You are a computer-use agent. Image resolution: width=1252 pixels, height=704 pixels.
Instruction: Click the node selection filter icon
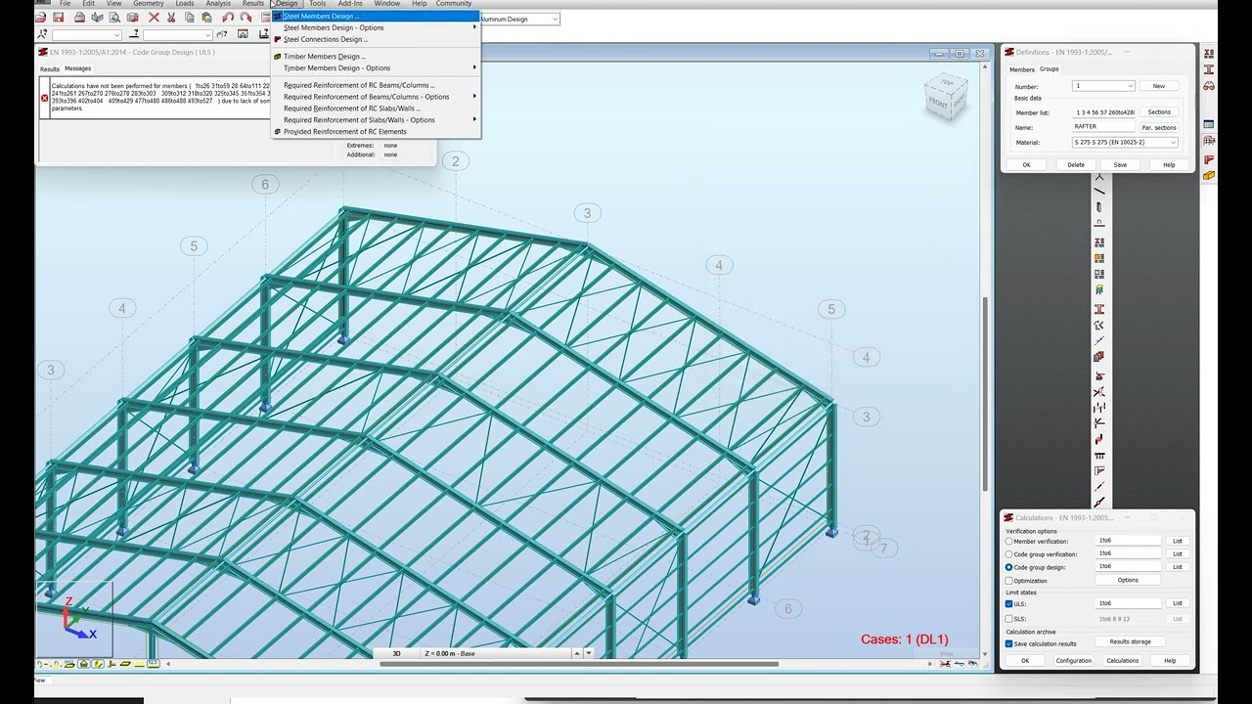coord(42,34)
